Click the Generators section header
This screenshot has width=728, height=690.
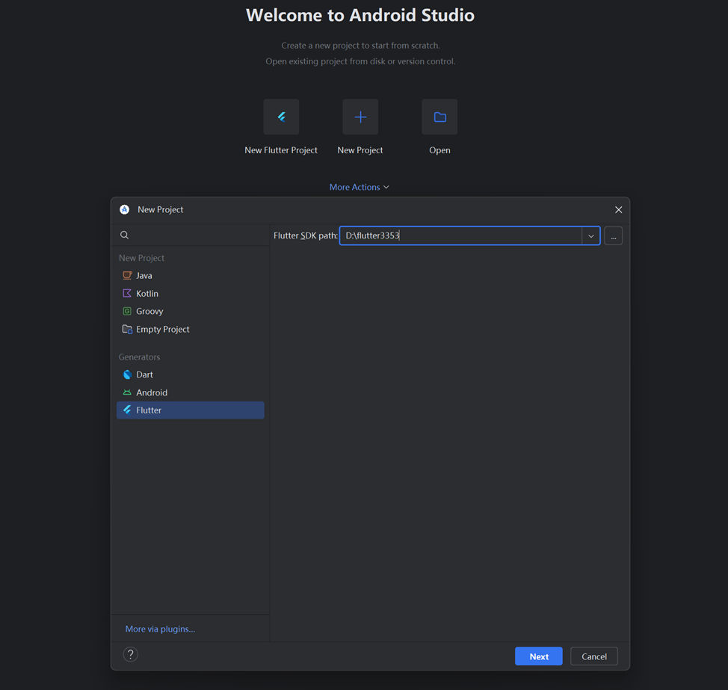pos(139,357)
